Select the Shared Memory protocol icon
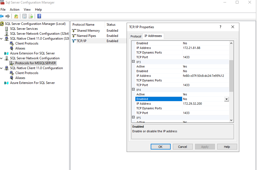The height and width of the screenshot is (170, 259). pos(74,30)
